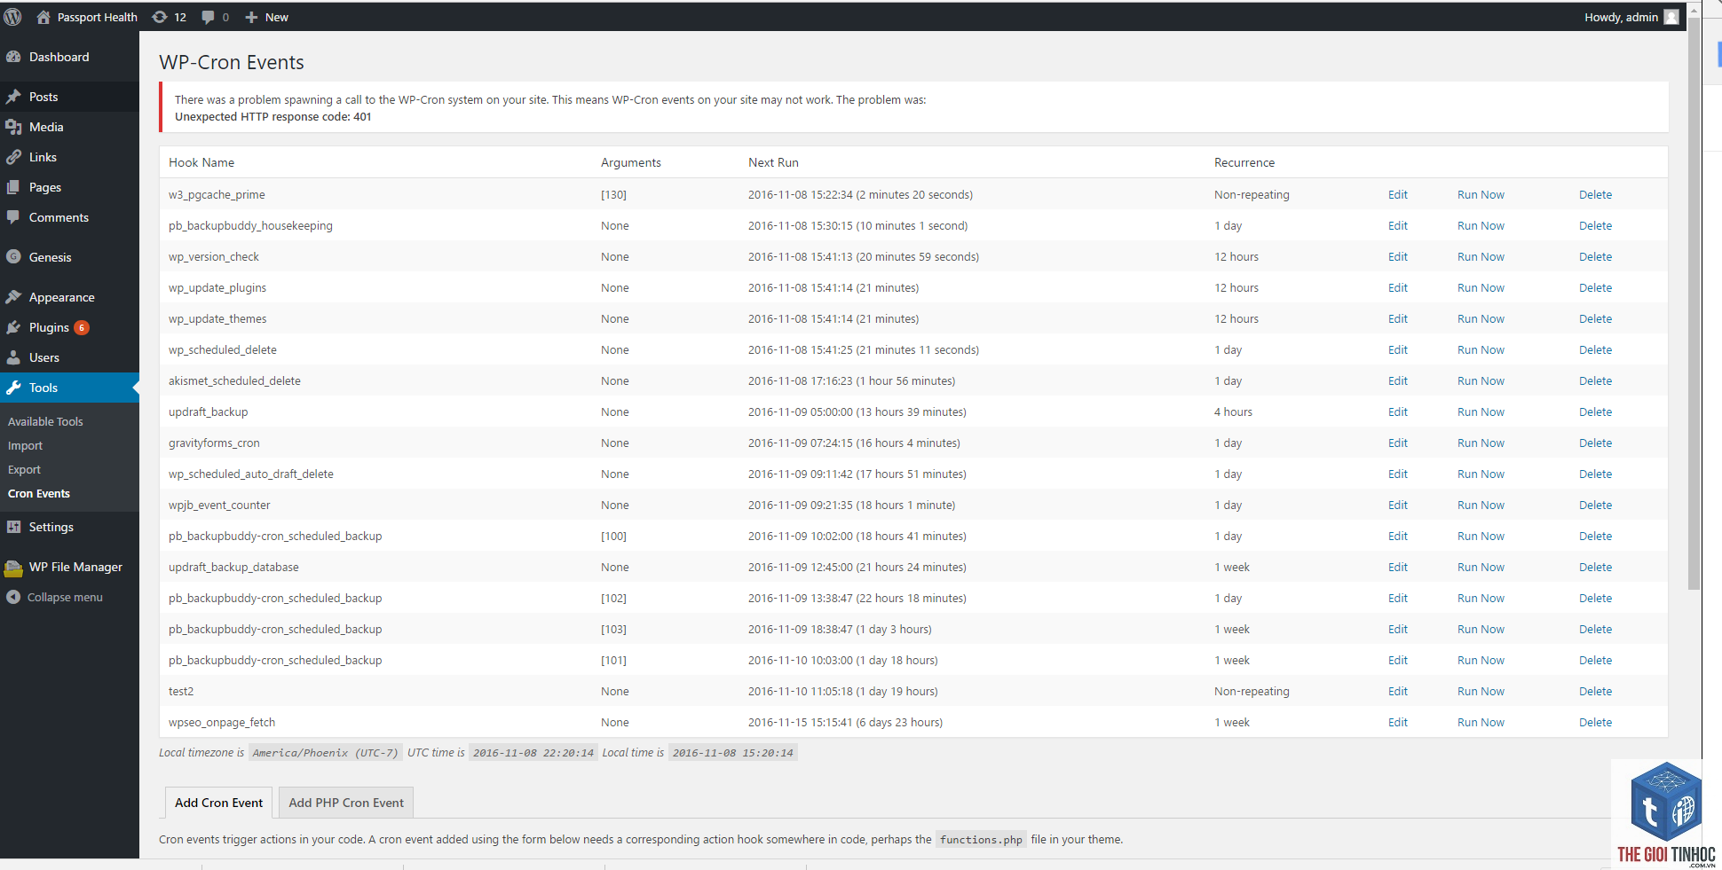Image resolution: width=1722 pixels, height=870 pixels.
Task: Edit the test2 event
Action: point(1398,691)
